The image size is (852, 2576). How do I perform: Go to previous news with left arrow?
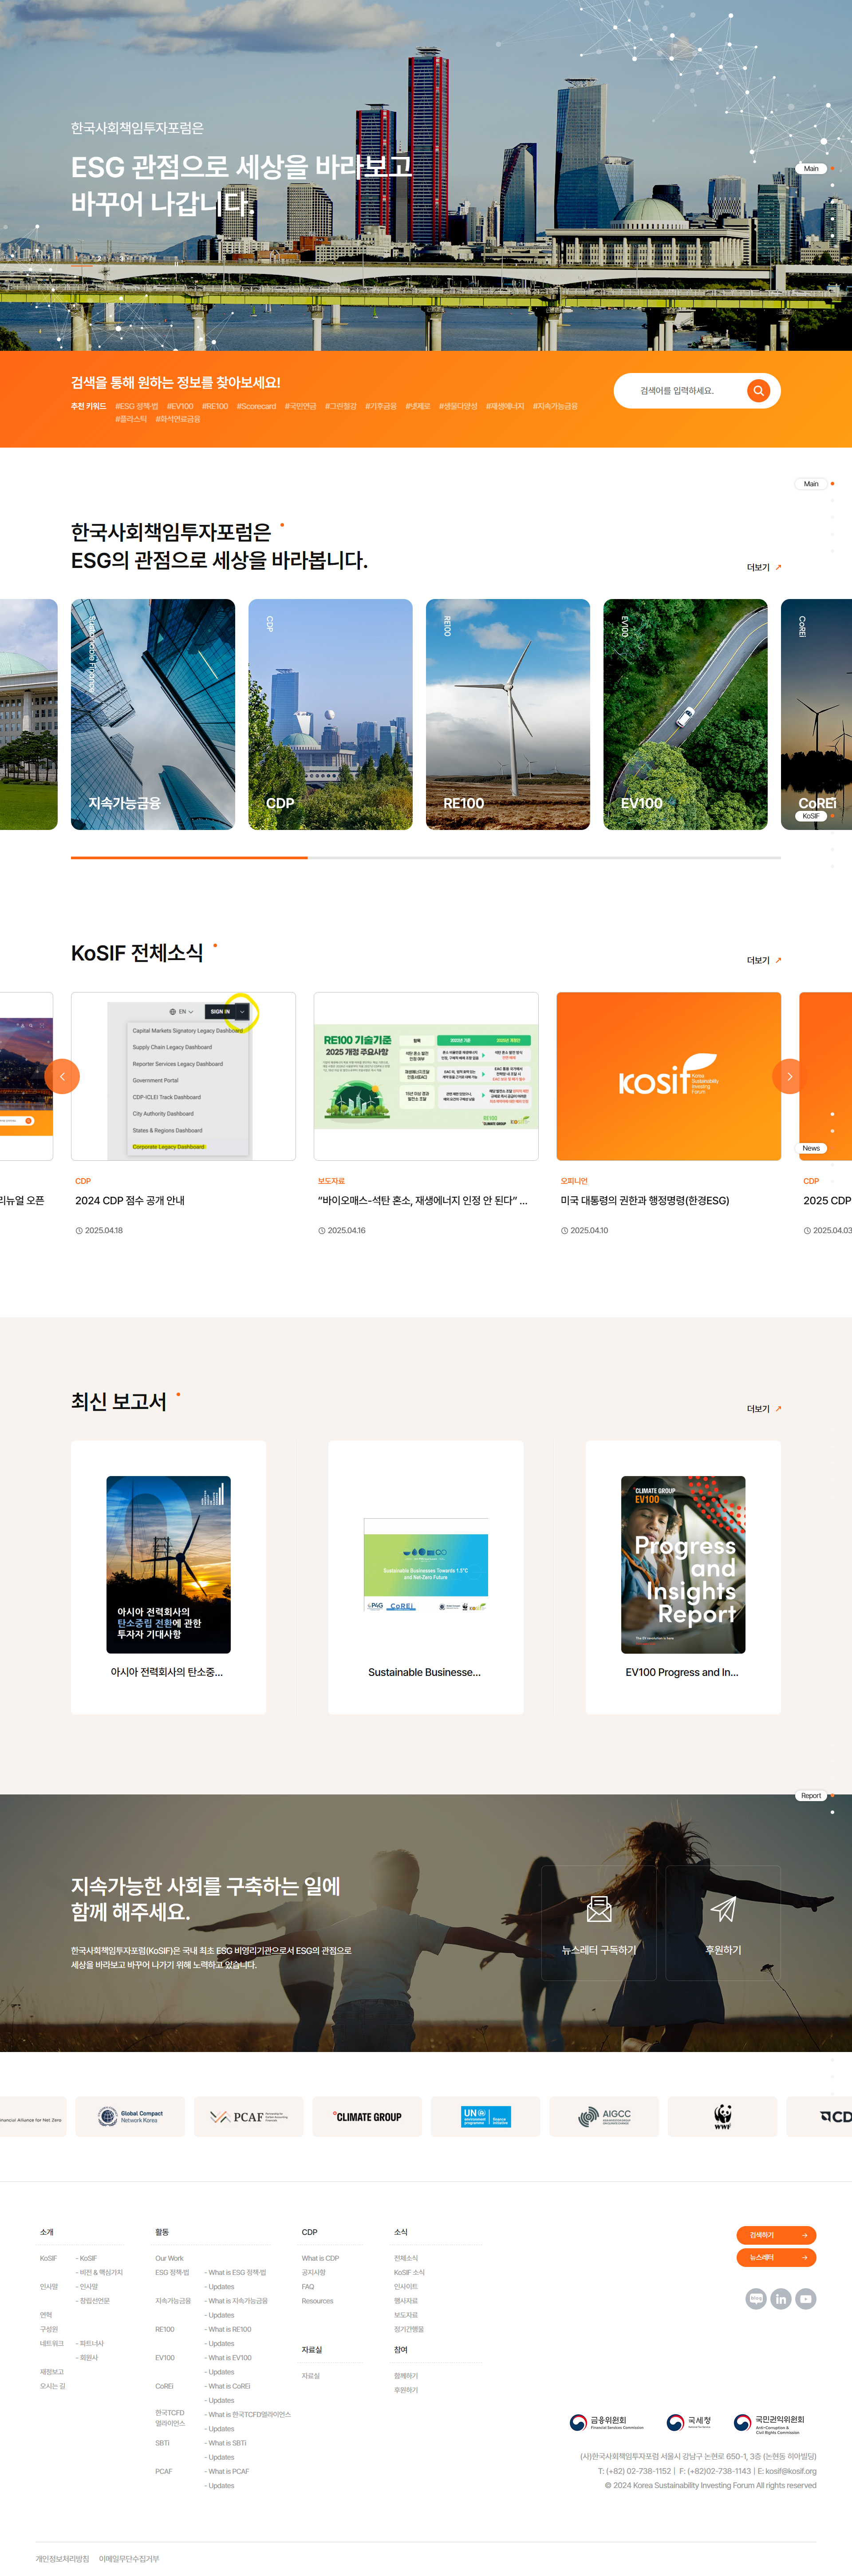(x=62, y=1076)
